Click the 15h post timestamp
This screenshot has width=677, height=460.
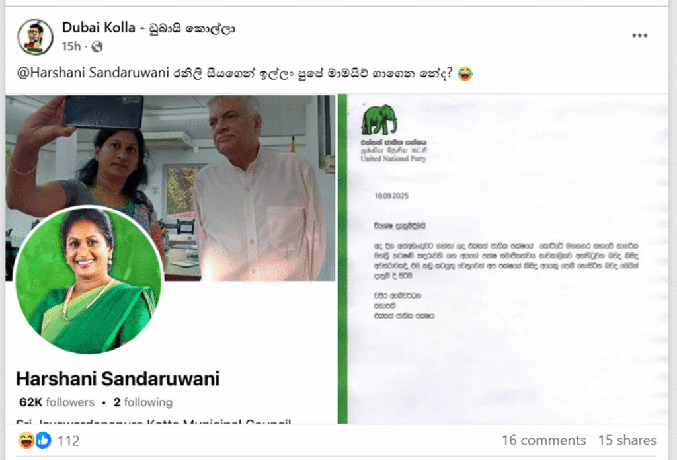[x=71, y=47]
